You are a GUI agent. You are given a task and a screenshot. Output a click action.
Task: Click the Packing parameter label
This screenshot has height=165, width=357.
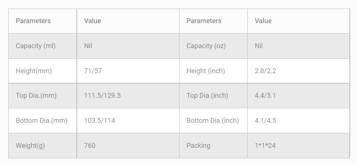198,146
